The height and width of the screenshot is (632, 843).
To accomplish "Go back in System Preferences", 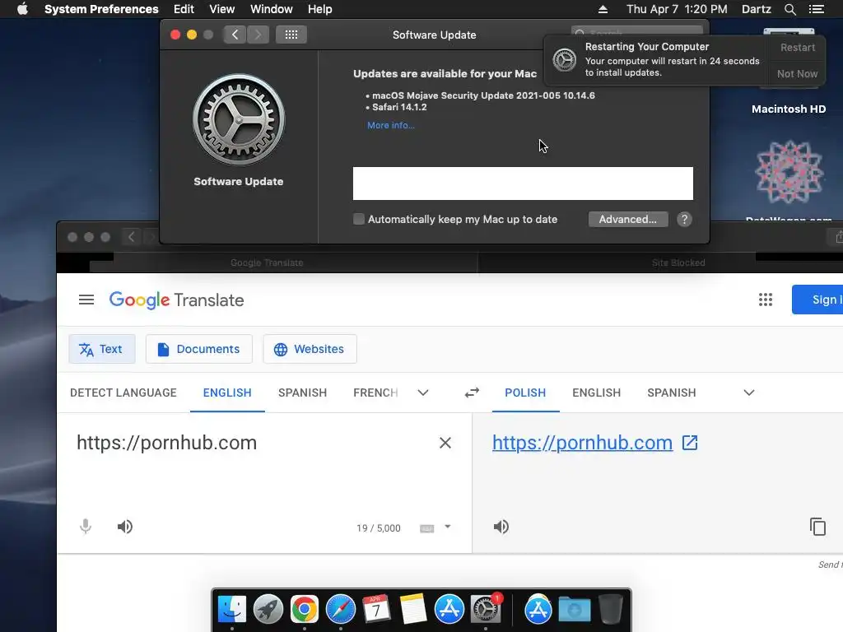I will tap(235, 35).
